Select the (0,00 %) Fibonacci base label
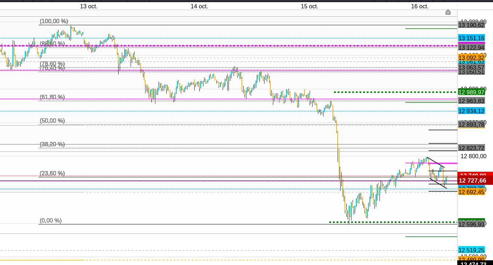The width and height of the screenshot is (493, 265). pyautogui.click(x=51, y=220)
